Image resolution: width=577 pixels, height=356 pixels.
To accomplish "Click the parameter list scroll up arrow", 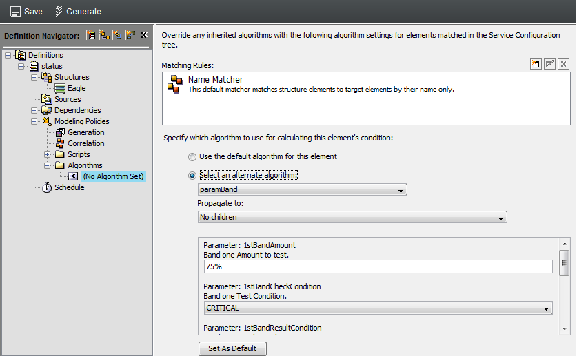I will 565,244.
